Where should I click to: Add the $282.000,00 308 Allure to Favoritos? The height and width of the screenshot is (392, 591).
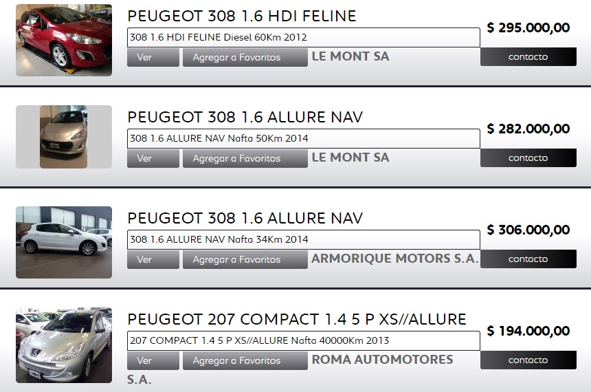[245, 159]
